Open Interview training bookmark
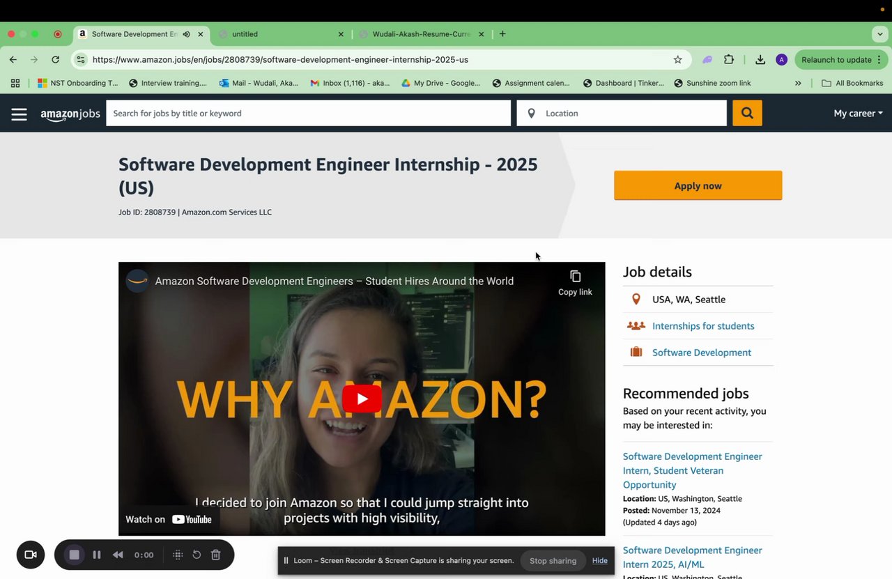Viewport: 892px width, 579px height. pyautogui.click(x=168, y=83)
